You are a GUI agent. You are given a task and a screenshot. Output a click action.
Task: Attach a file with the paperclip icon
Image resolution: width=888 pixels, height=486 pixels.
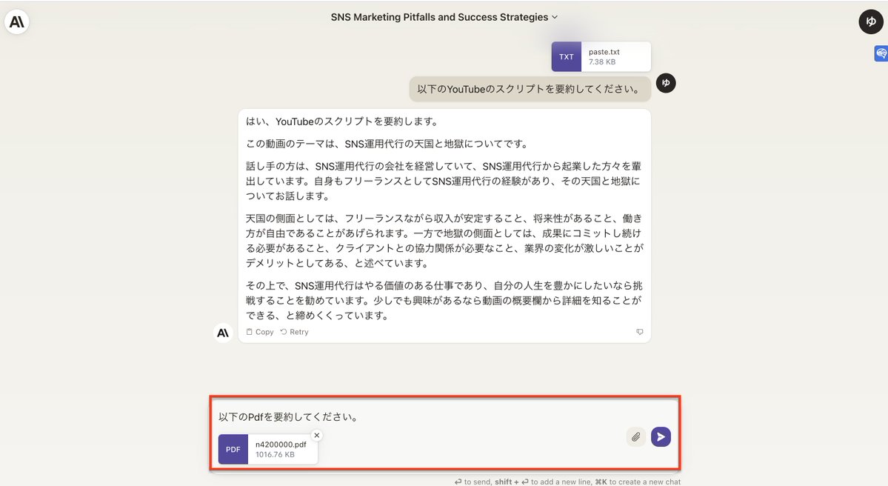coord(636,436)
